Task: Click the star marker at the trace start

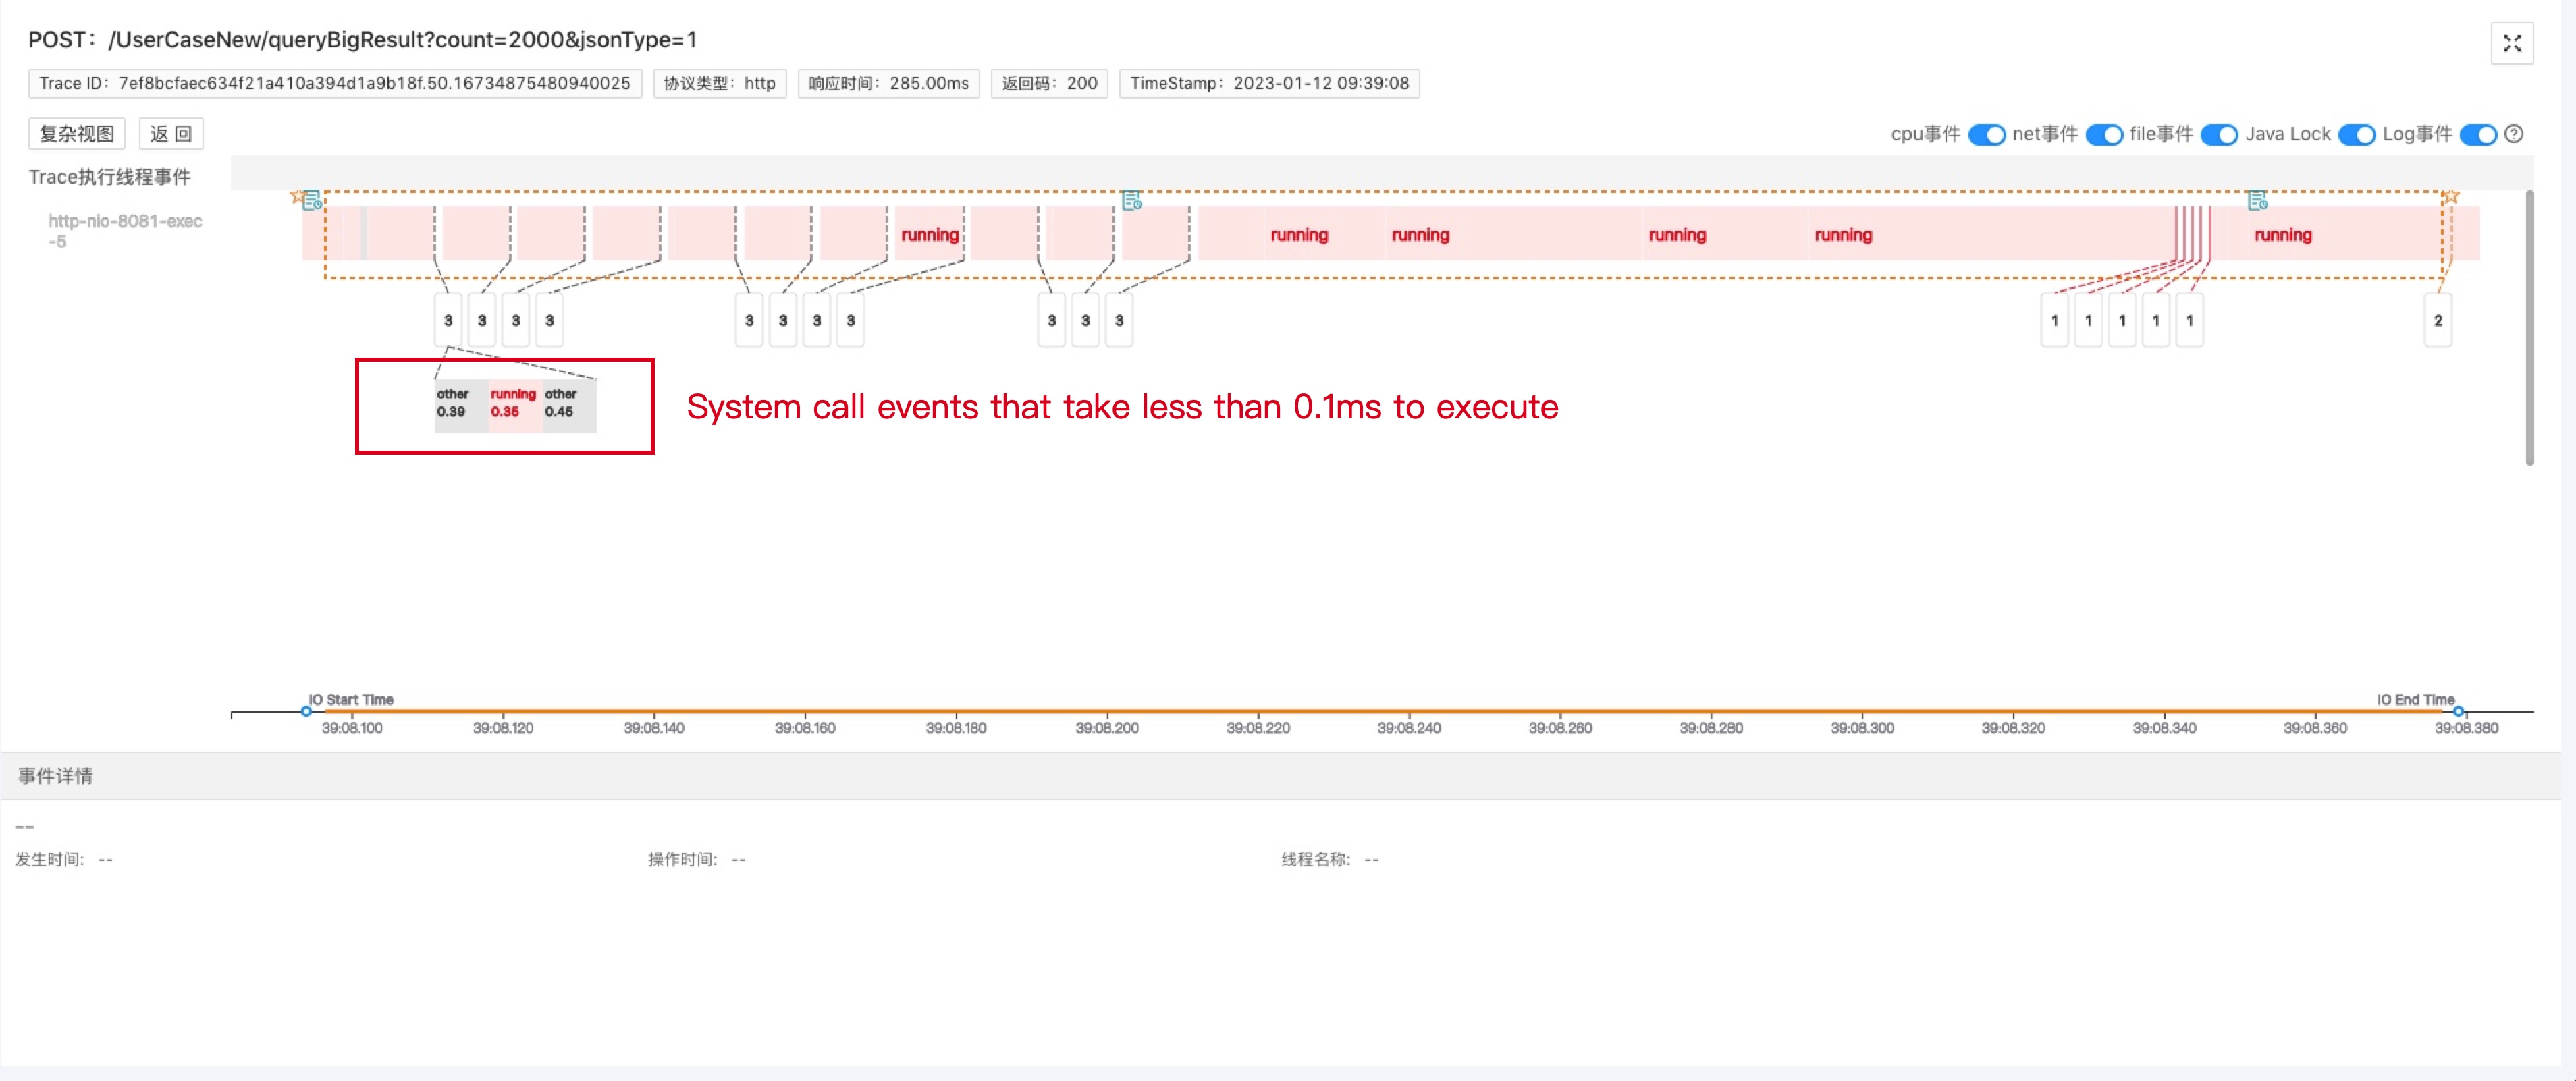Action: pos(297,196)
